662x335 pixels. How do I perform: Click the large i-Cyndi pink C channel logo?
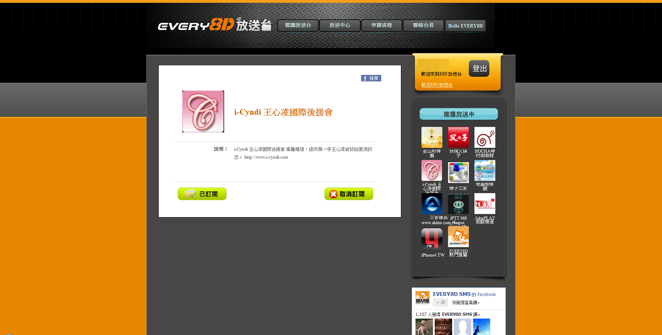[203, 111]
